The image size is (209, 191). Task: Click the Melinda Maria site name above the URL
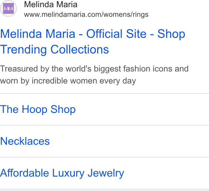pos(51,5)
